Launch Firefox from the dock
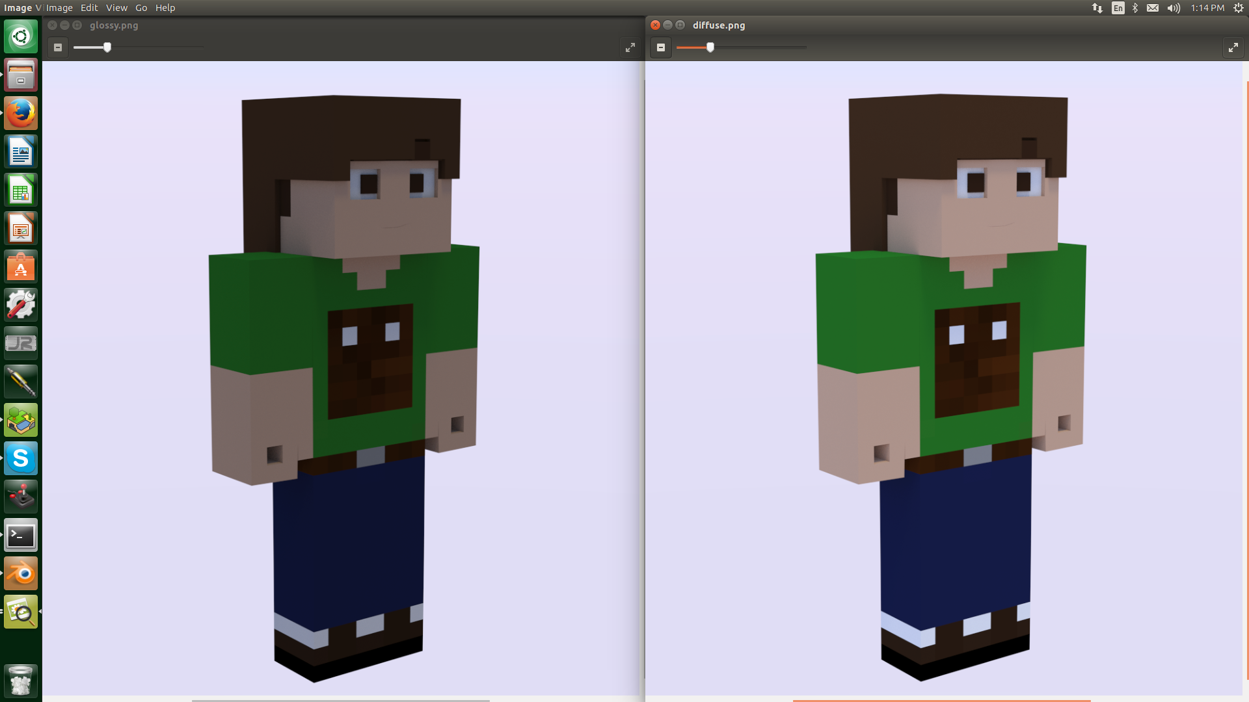 tap(21, 114)
